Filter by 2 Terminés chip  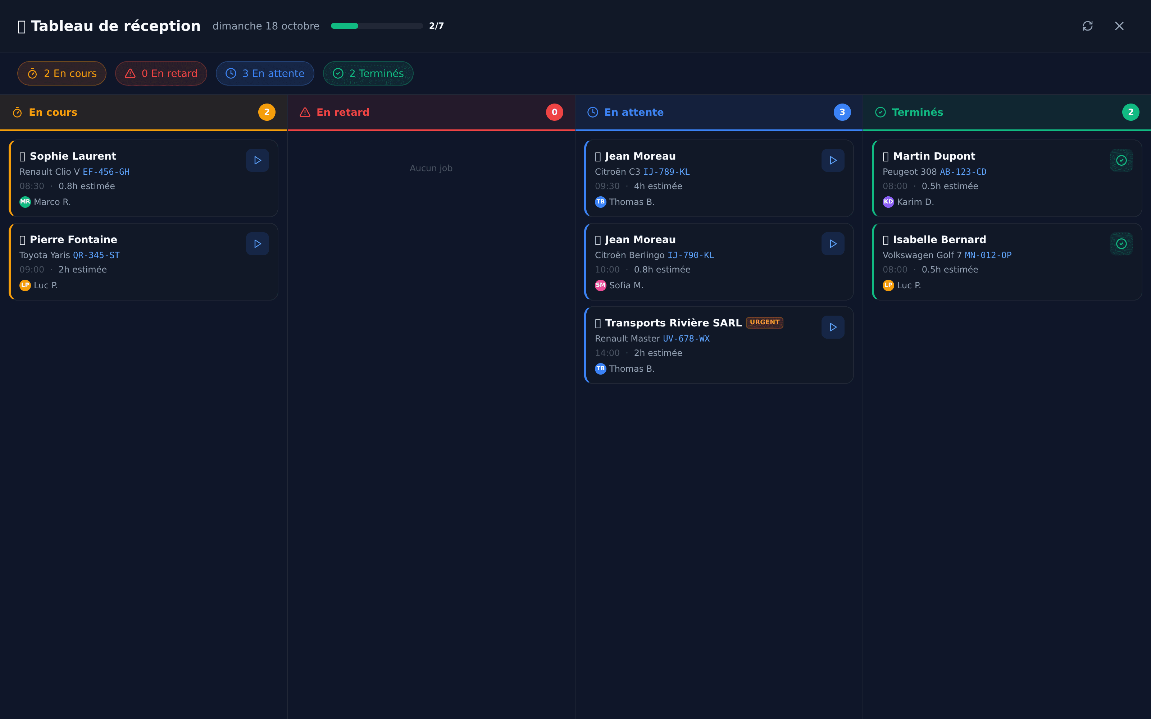(368, 73)
